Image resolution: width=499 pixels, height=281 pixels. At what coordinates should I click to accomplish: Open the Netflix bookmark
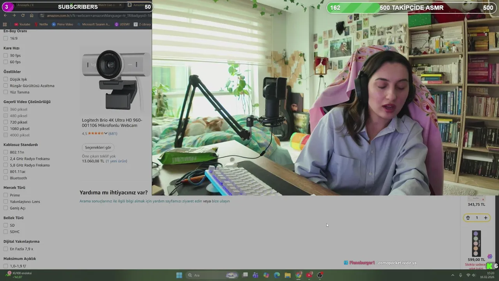pyautogui.click(x=41, y=24)
